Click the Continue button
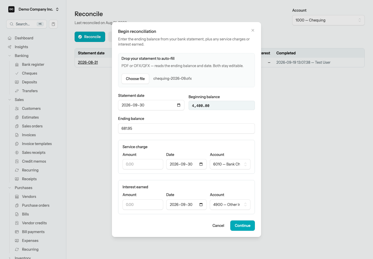The height and width of the screenshot is (259, 373). point(242,226)
